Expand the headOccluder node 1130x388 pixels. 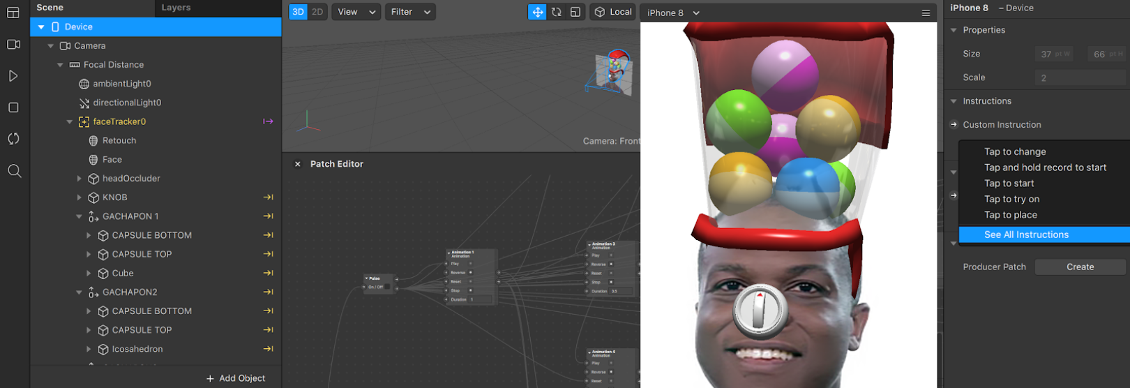click(79, 179)
